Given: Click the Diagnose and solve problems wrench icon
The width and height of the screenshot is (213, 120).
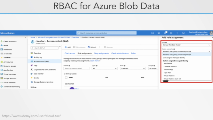Looking at the screenshot, I should pos(32,70).
